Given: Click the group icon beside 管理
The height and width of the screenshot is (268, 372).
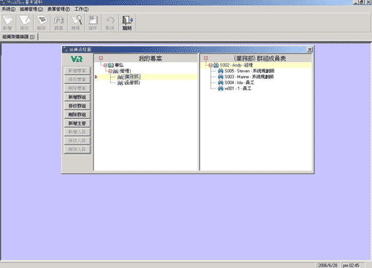Looking at the screenshot, I should (x=116, y=71).
